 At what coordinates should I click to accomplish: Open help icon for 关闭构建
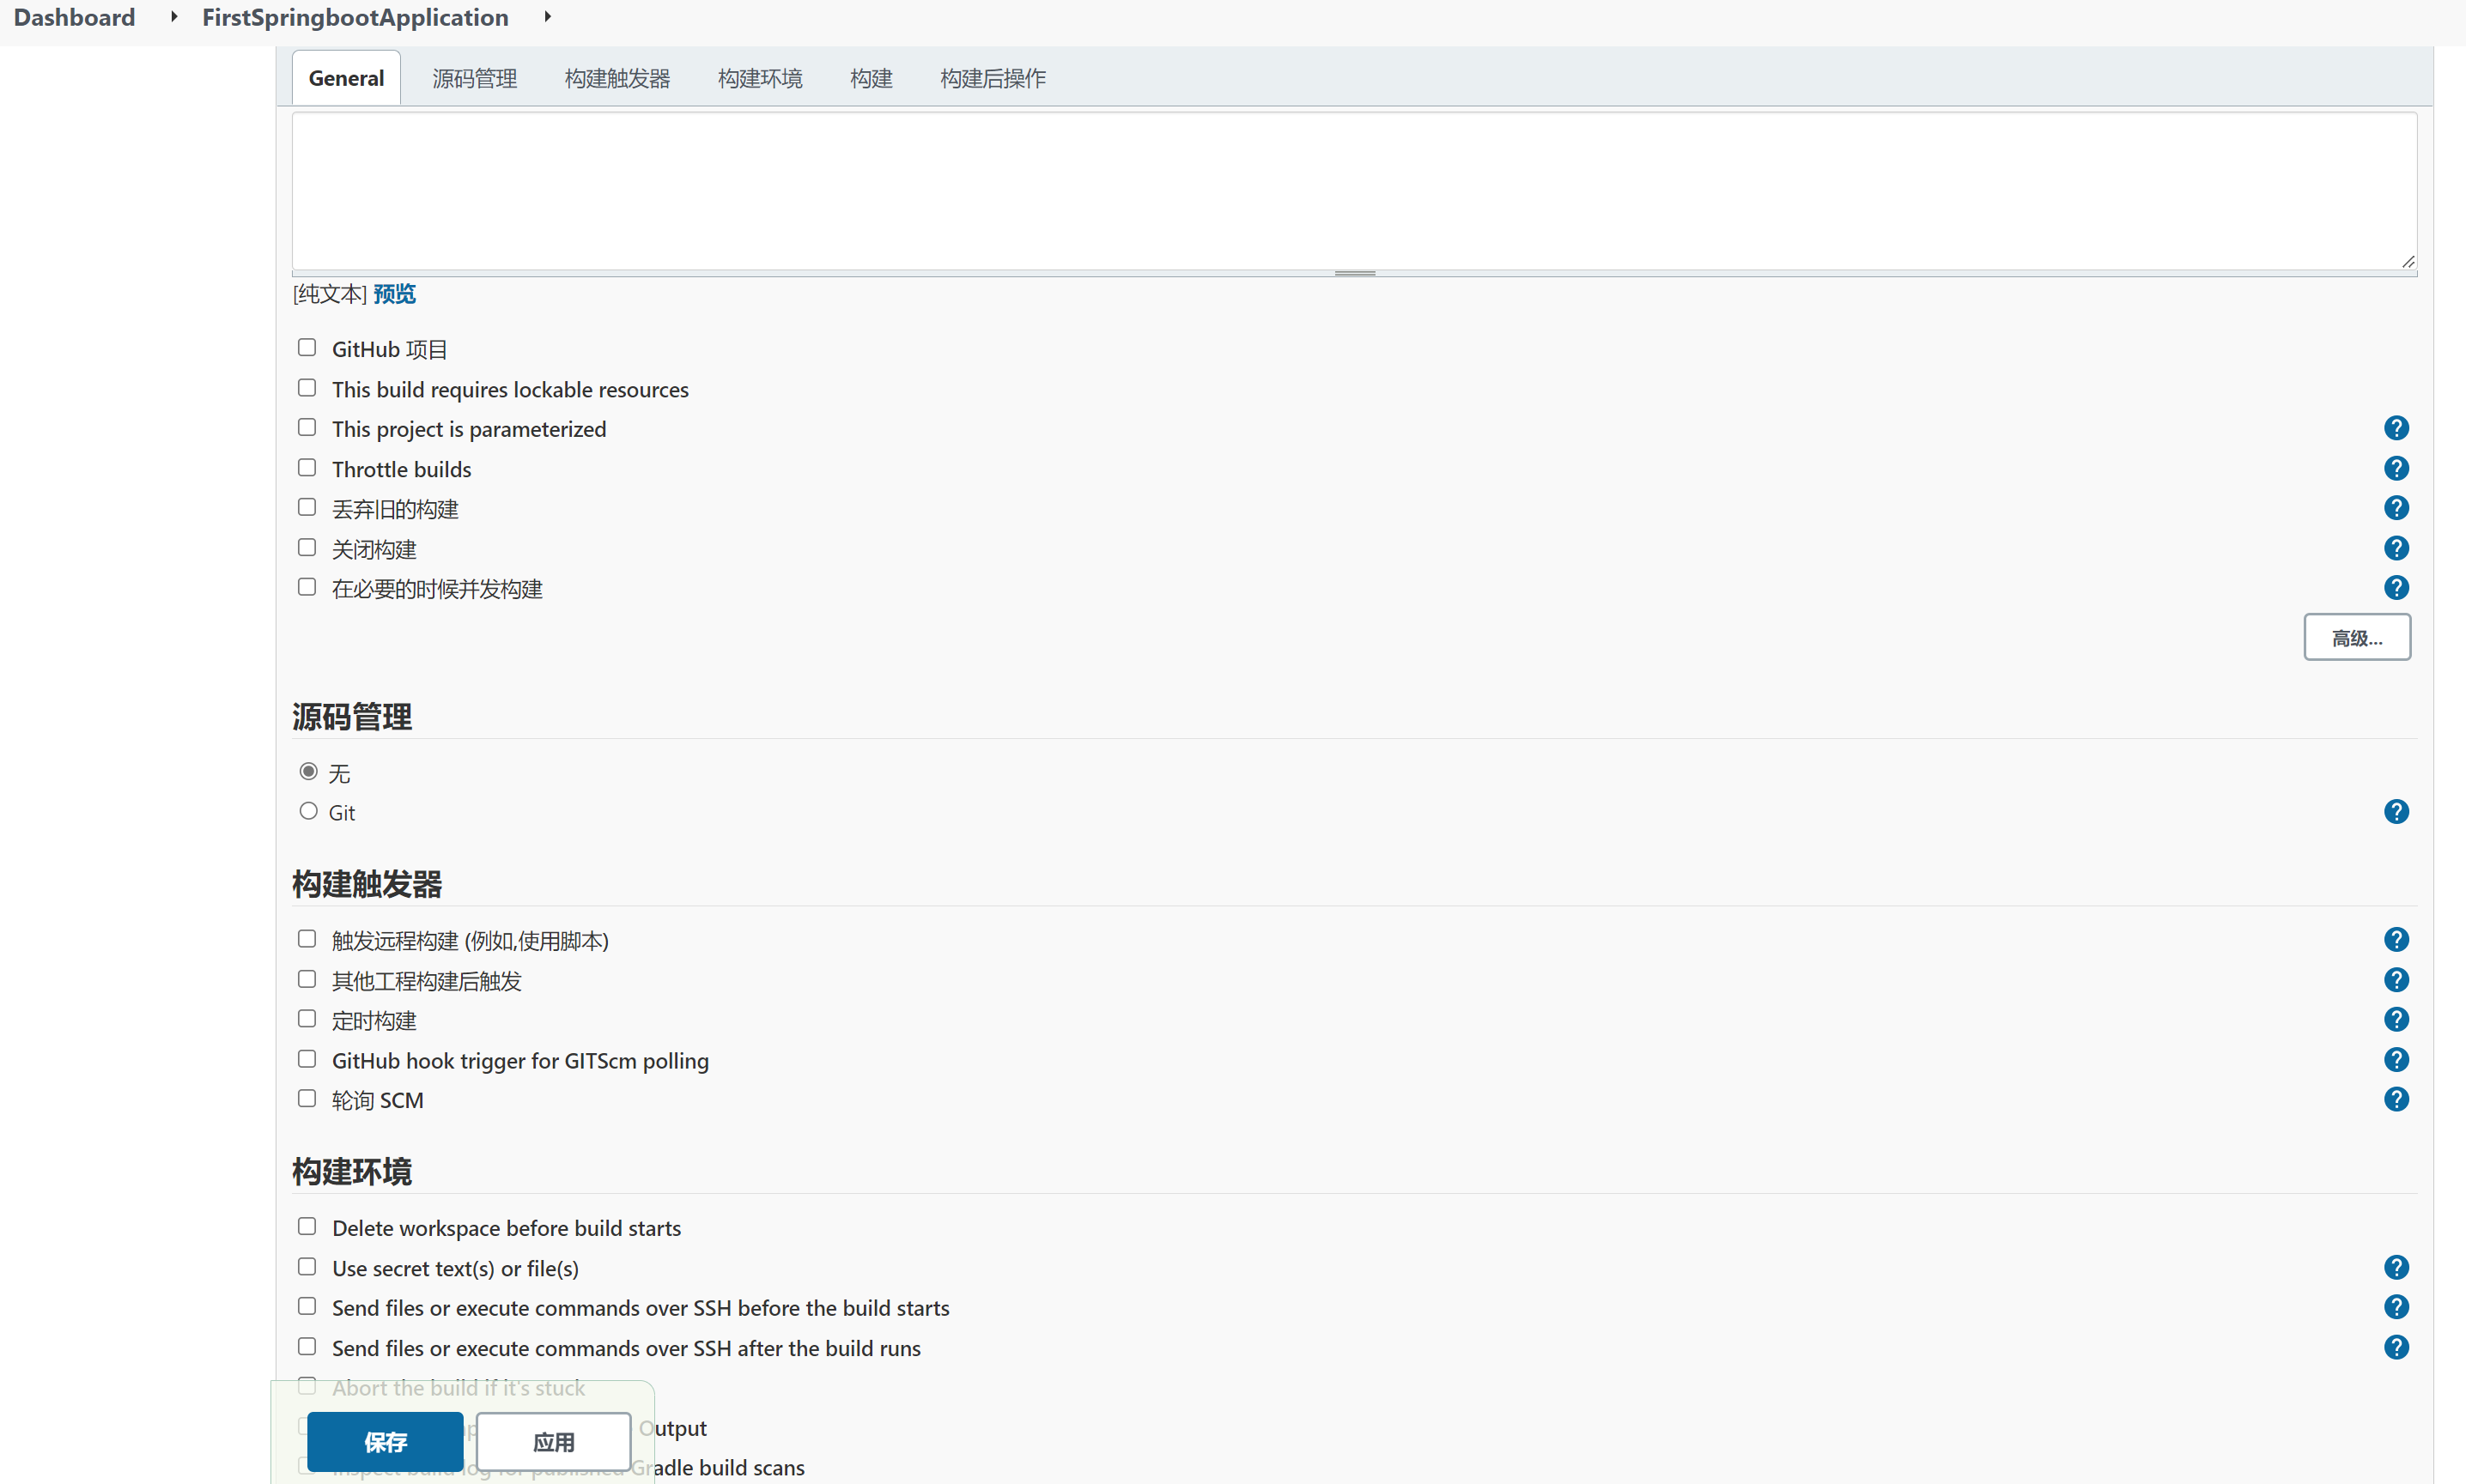[2396, 548]
